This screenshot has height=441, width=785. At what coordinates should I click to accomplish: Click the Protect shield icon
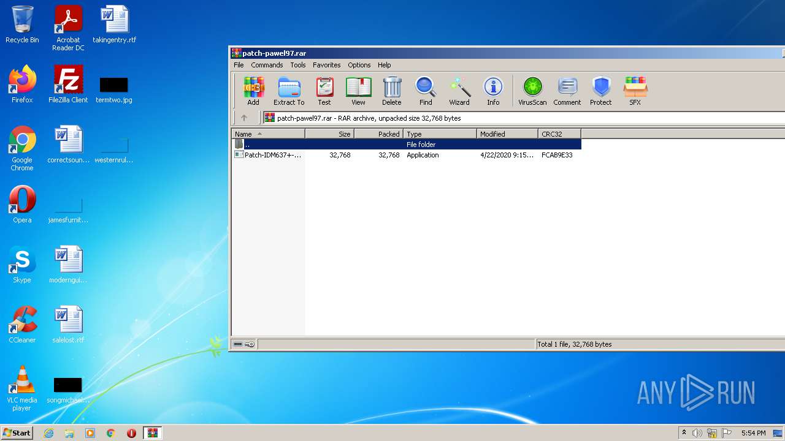(601, 91)
